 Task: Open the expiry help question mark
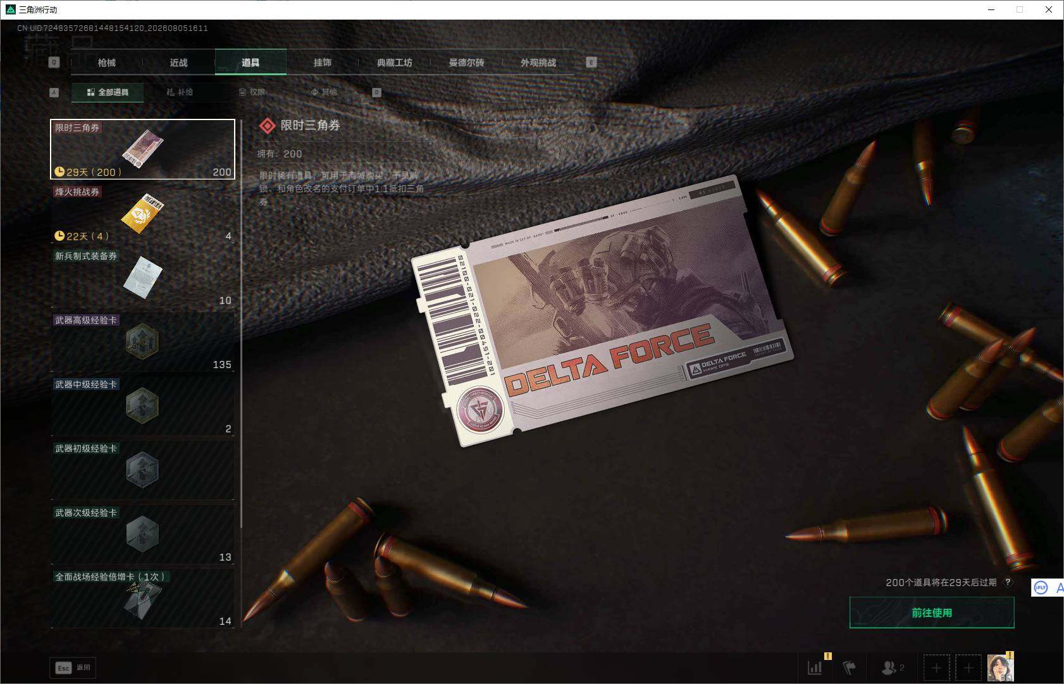coord(1008,582)
